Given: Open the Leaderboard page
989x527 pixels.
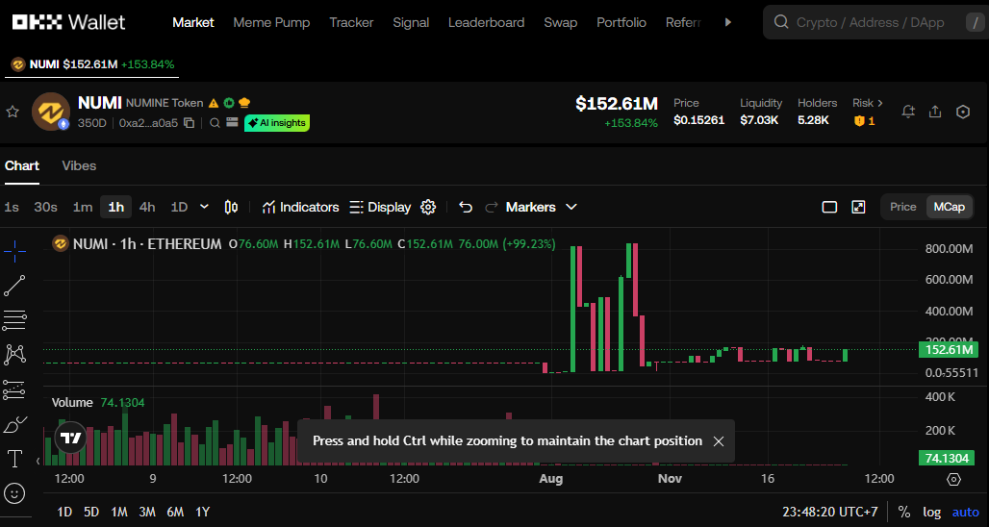Looking at the screenshot, I should point(486,22).
